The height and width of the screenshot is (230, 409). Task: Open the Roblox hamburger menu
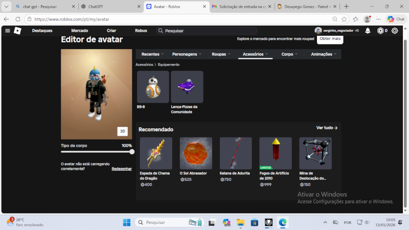click(x=8, y=31)
